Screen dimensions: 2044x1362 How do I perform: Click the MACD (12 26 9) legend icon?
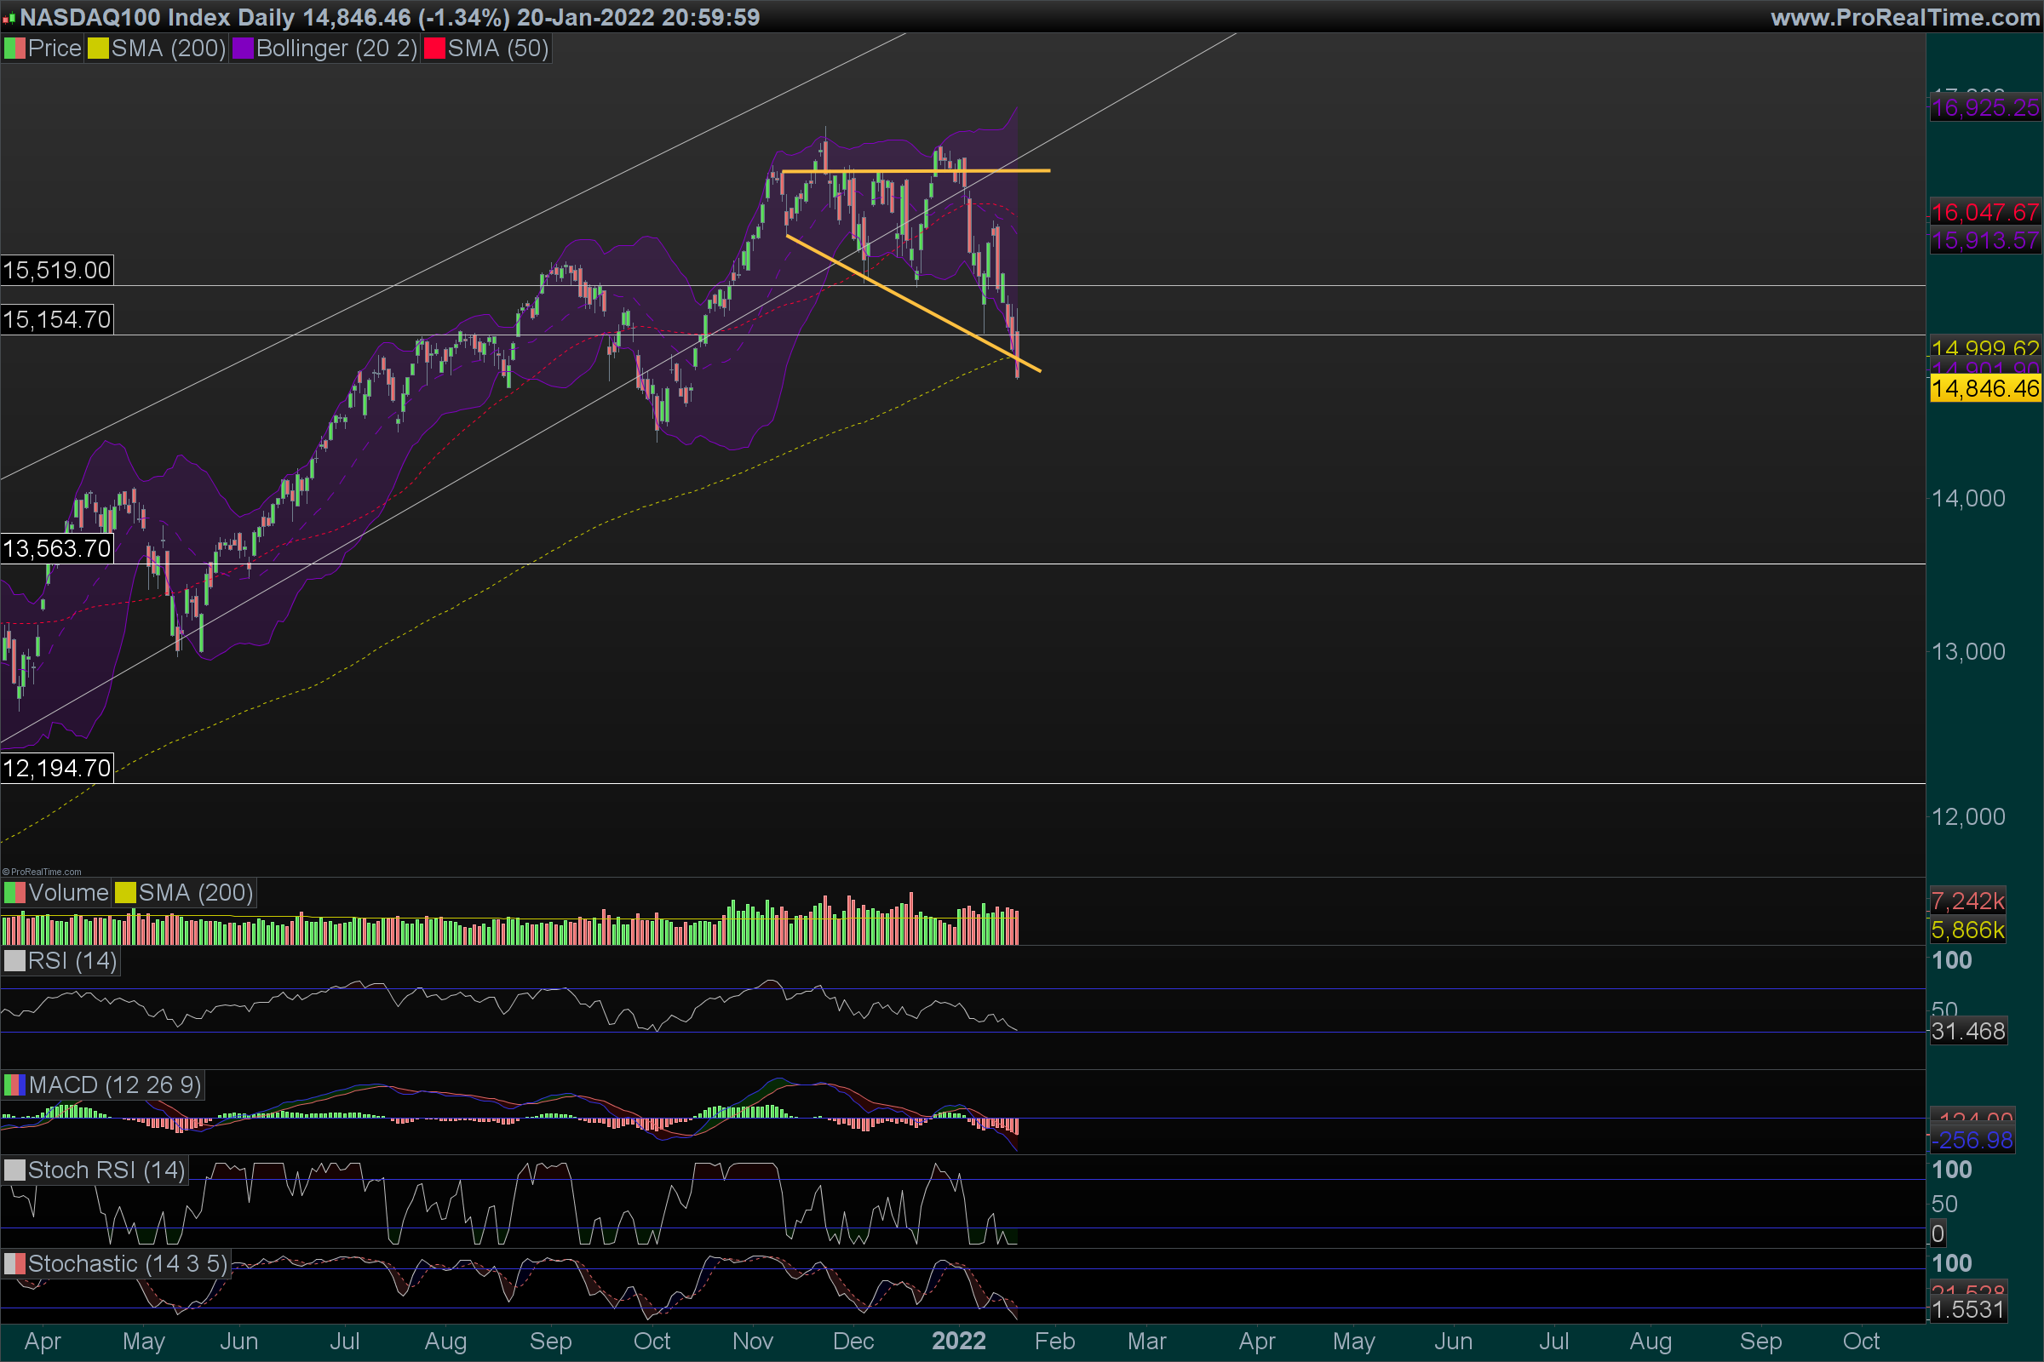tap(14, 1084)
